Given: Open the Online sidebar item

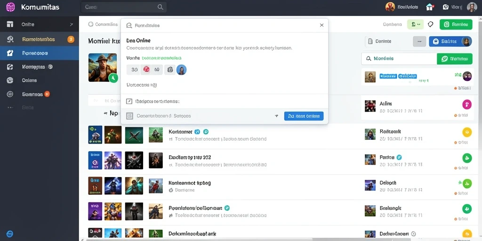Looking at the screenshot, I should click(x=40, y=24).
